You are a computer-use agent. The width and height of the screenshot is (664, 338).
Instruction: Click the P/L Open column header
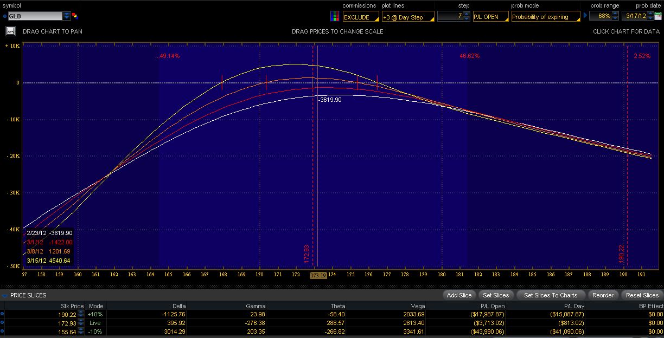point(492,306)
